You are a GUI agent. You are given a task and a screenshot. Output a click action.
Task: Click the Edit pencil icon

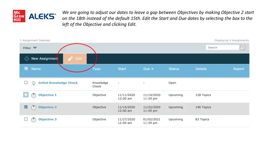pyautogui.click(x=70, y=59)
